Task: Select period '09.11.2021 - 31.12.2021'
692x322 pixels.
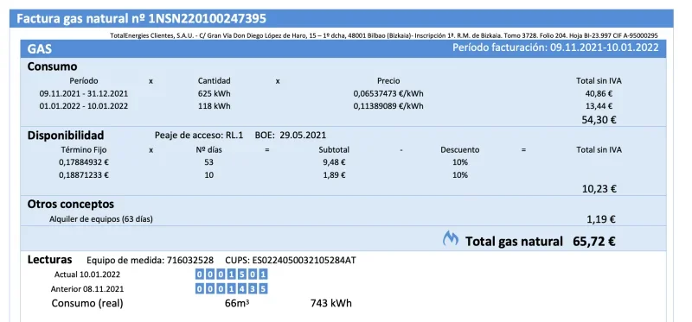Action: pos(84,93)
